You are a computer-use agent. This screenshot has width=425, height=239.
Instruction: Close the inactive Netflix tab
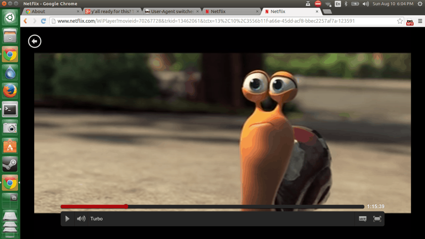tap(257, 11)
